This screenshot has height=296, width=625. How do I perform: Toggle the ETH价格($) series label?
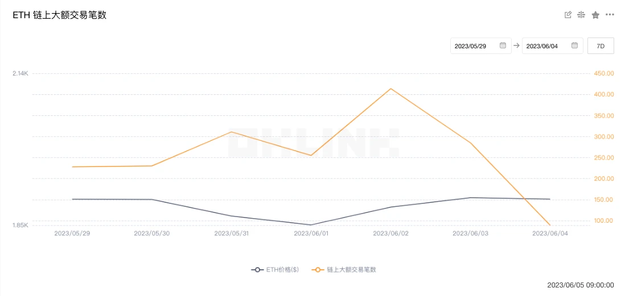tap(282, 269)
